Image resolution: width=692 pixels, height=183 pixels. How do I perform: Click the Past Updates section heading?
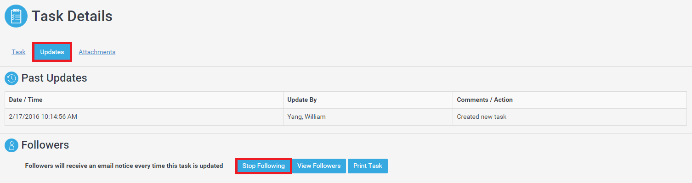click(54, 78)
